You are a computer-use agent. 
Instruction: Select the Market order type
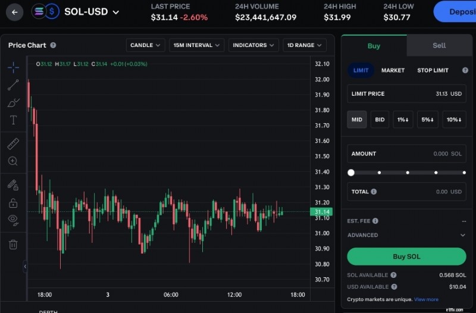393,70
